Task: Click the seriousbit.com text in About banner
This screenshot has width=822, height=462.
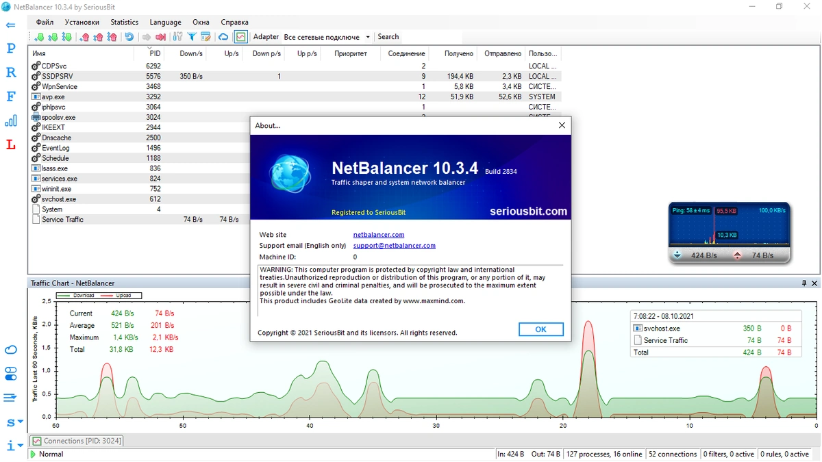Action: click(x=528, y=211)
